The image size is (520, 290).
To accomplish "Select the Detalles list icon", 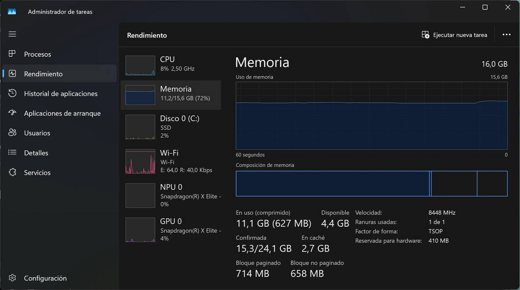I will [12, 153].
